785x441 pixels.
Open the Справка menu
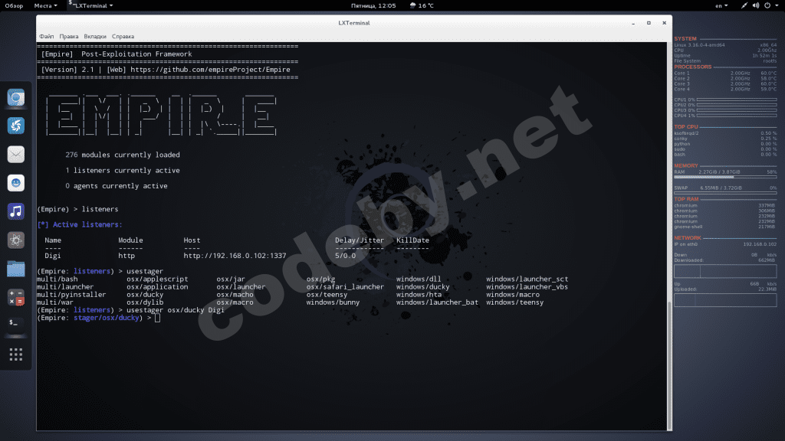pos(123,37)
